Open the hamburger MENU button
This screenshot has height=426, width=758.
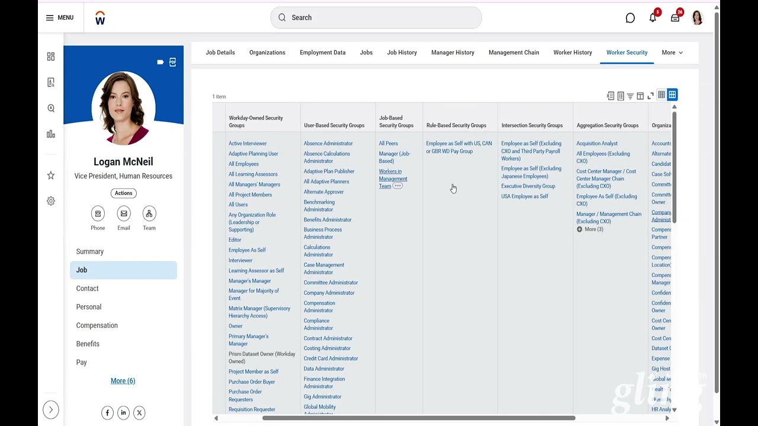point(60,18)
